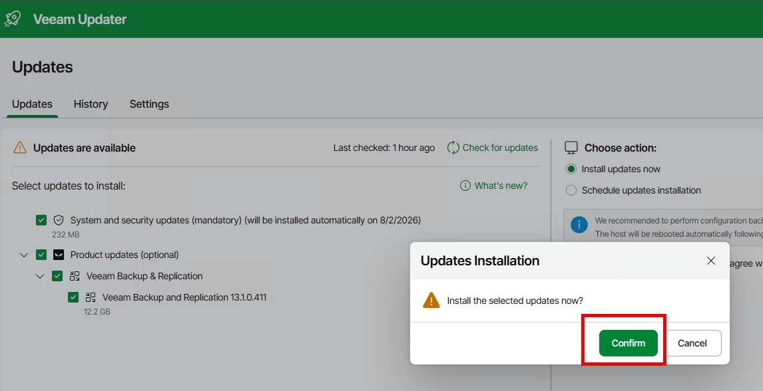
Task: Click the Install the selected updates now? message
Action: [x=515, y=301]
